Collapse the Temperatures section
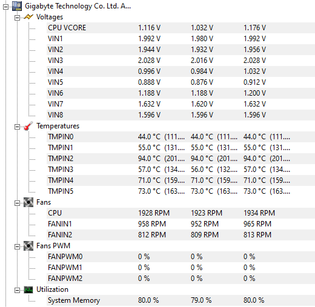315x307 pixels. coord(18,127)
